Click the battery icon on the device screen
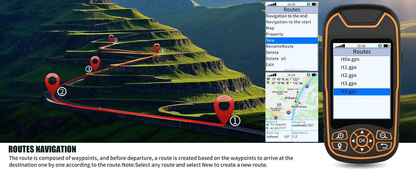The image size is (416, 170). coord(386,46)
